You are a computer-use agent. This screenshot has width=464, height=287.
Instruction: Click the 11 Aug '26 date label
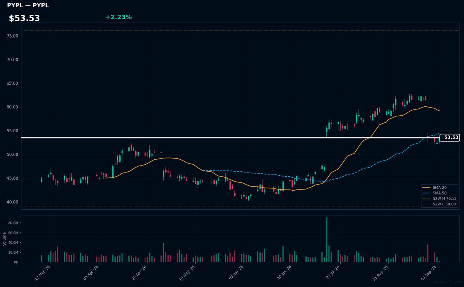pos(380,273)
